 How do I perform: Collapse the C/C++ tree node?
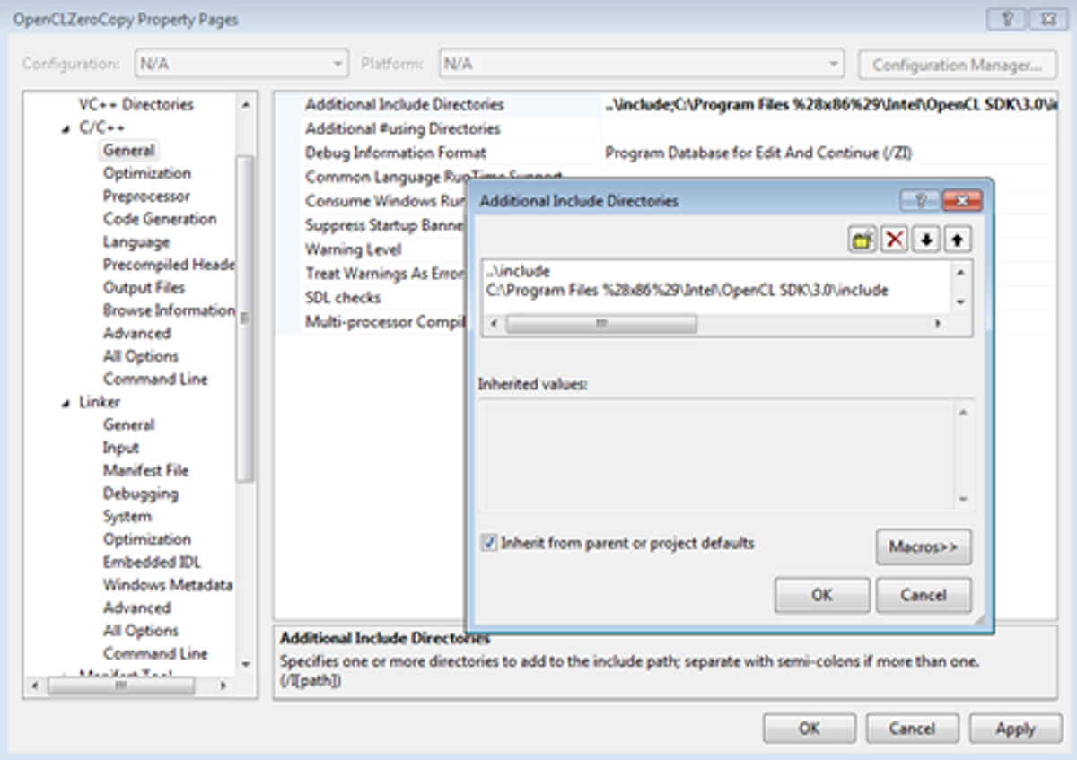pyautogui.click(x=66, y=127)
